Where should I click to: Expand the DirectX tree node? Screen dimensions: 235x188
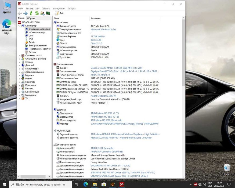tap(19, 79)
